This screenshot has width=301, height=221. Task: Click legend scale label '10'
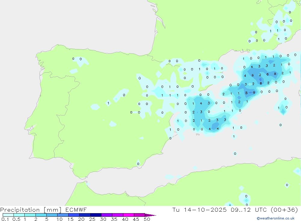(60, 219)
